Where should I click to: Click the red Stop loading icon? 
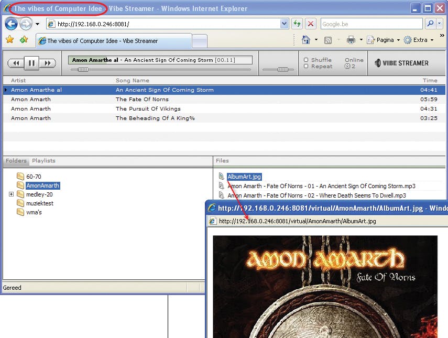311,24
